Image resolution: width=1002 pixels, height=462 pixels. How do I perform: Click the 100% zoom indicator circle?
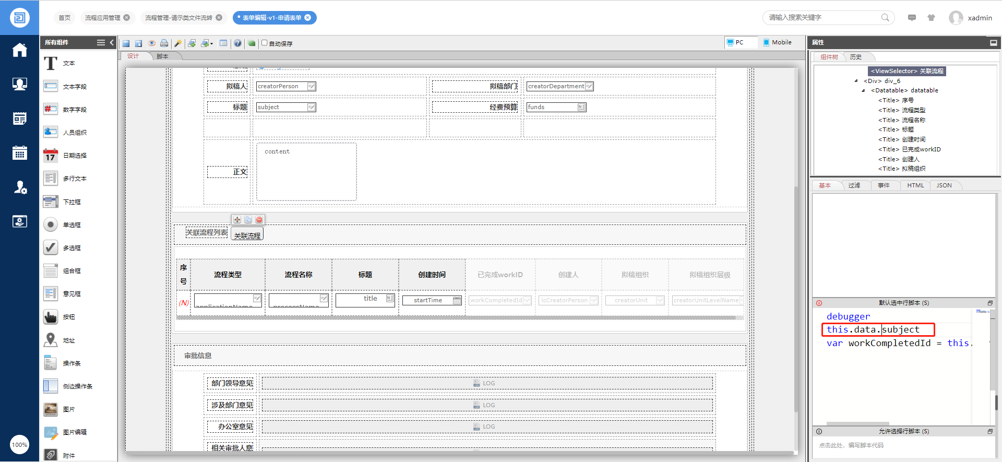tap(20, 445)
